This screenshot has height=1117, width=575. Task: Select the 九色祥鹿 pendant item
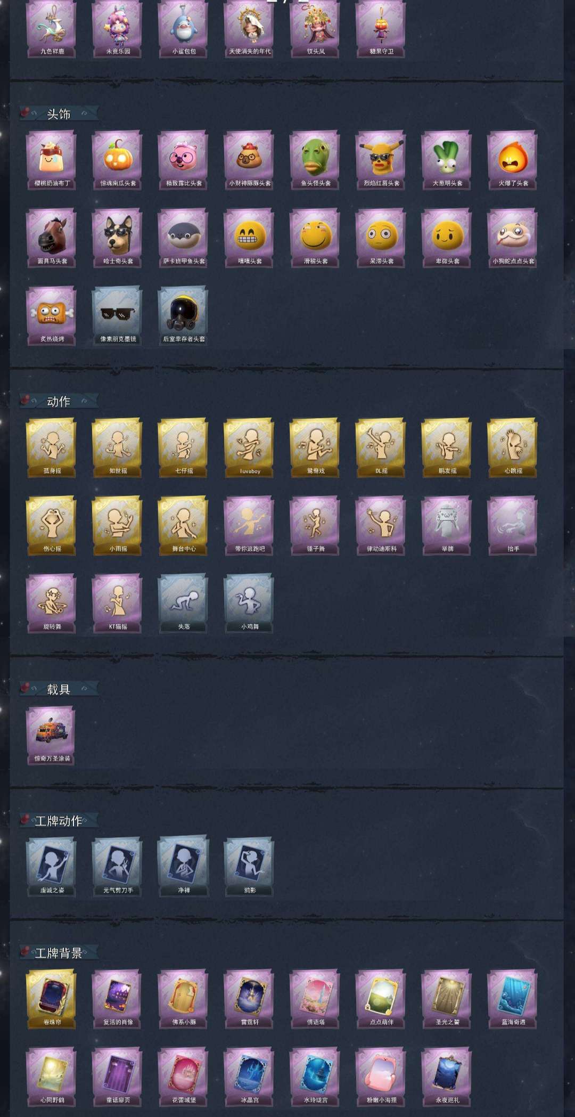pos(52,29)
